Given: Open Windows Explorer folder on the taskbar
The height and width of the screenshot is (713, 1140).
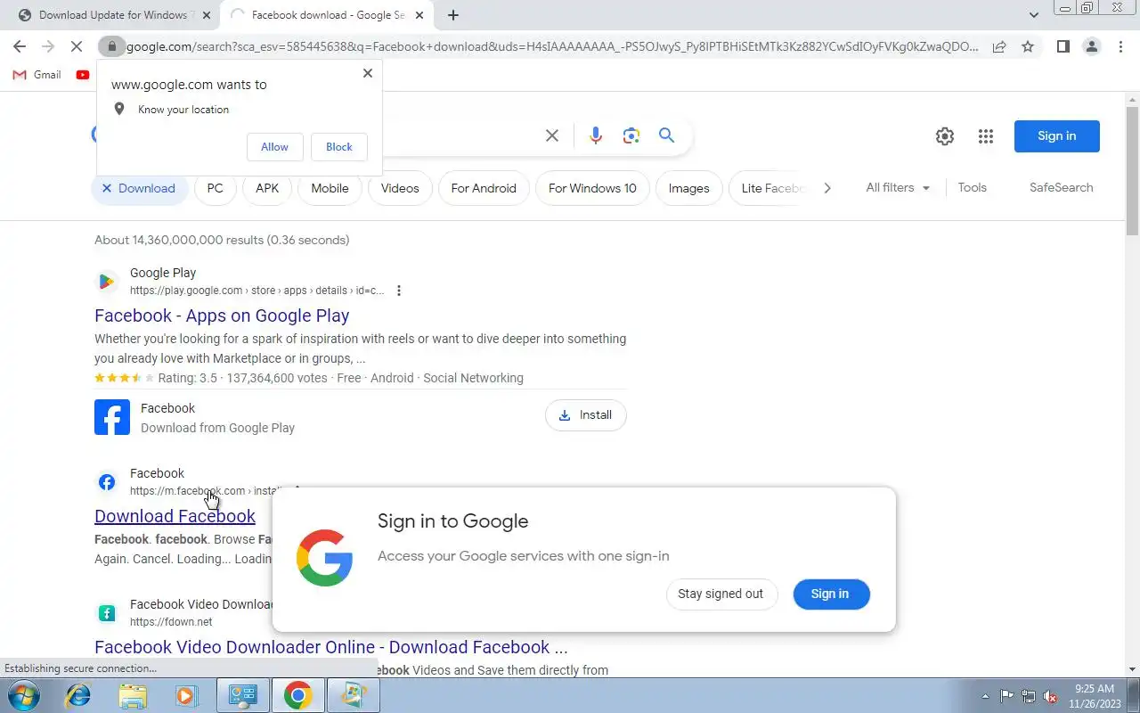Looking at the screenshot, I should (x=133, y=695).
